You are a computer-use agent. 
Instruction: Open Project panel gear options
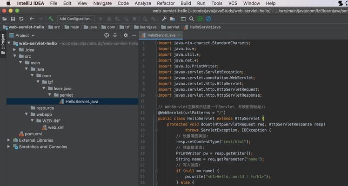pos(126,35)
